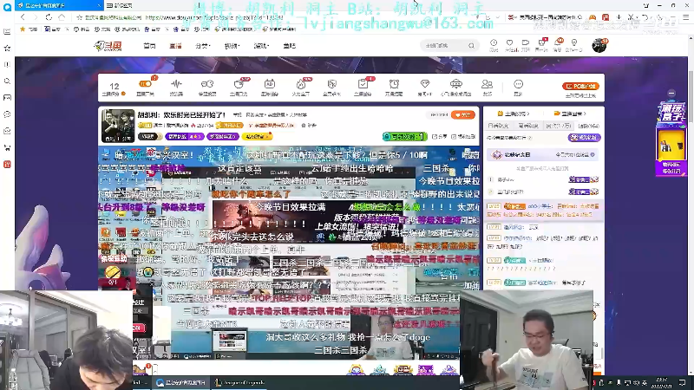Expand the right link above the ranking tabs

571,114
